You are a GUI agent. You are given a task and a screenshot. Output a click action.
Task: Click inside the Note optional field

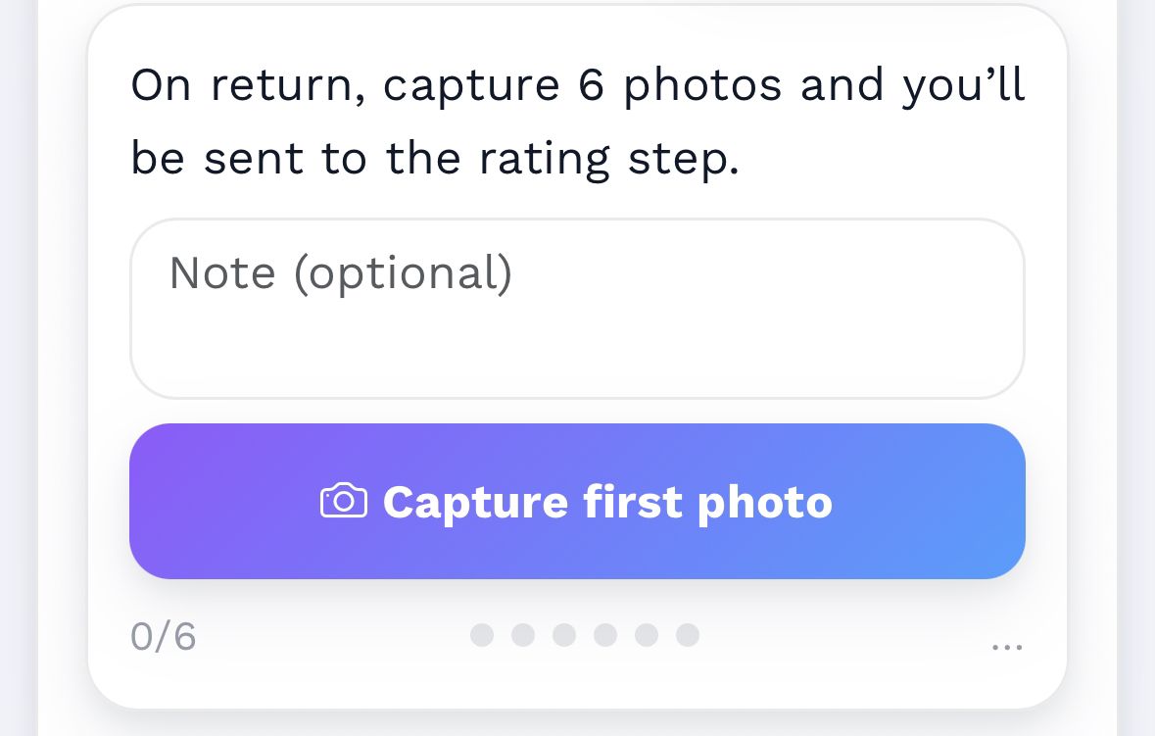point(577,309)
